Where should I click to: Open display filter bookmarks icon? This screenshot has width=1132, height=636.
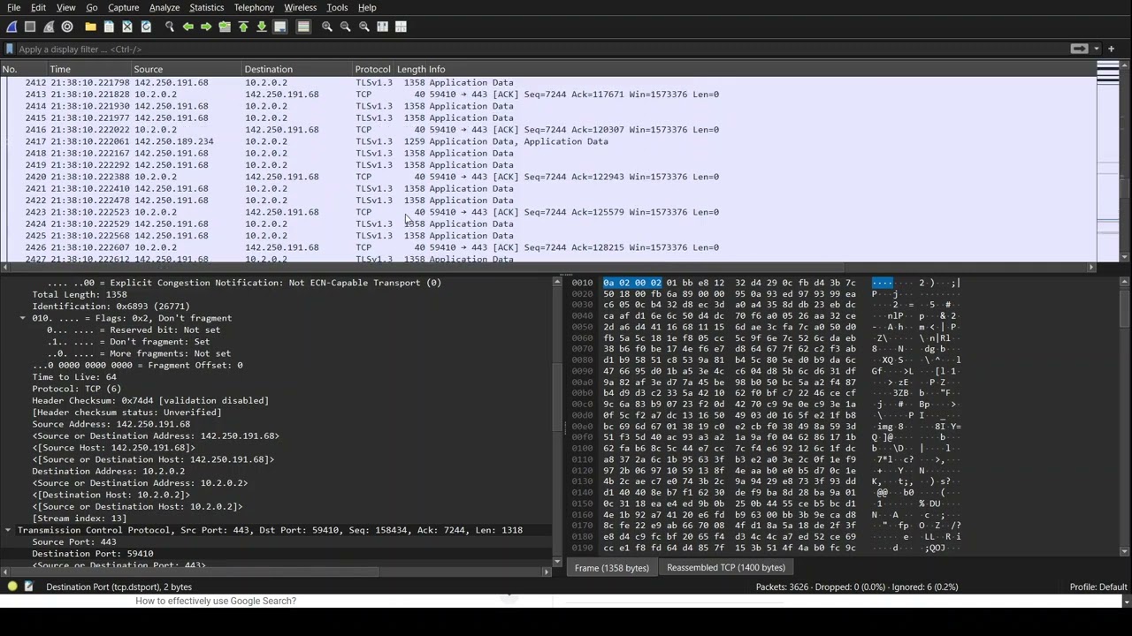pos(10,49)
